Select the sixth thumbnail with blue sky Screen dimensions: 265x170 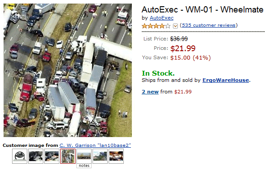(100, 156)
